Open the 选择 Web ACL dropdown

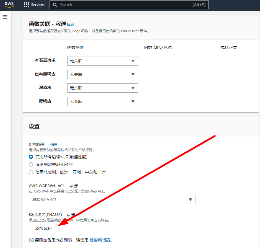[x=112, y=200]
